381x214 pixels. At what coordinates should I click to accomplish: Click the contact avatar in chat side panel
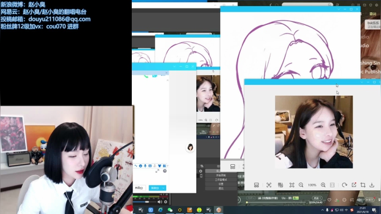click(190, 147)
